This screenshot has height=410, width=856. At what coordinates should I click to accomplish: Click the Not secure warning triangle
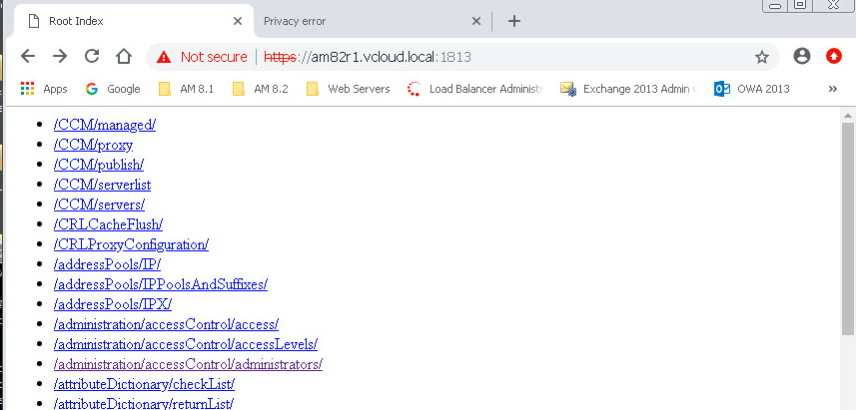[164, 57]
